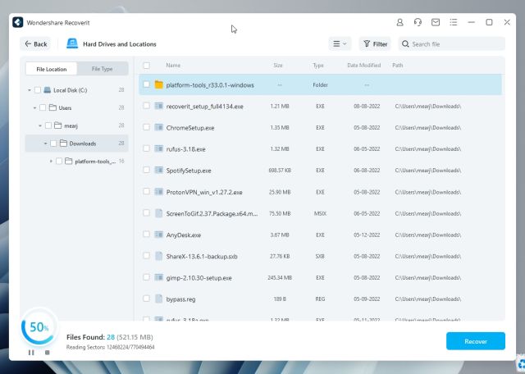Tick the select-all checkbox in header
Screen dimensions: 525x374
pyautogui.click(x=146, y=66)
